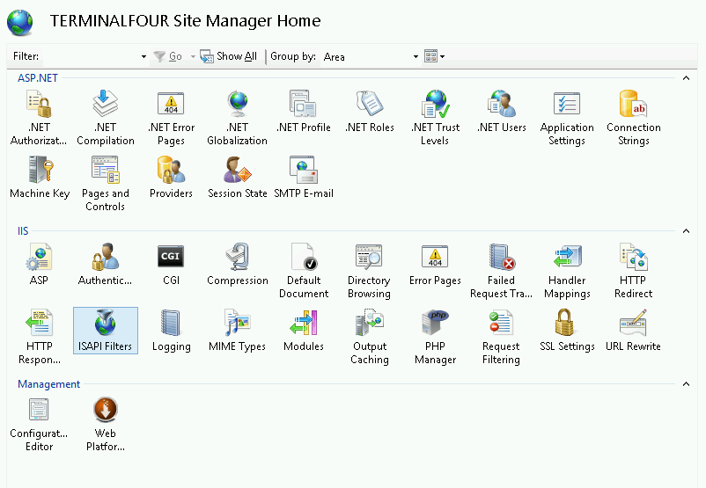Open Request Filtering feature
The height and width of the screenshot is (488, 706).
click(501, 337)
